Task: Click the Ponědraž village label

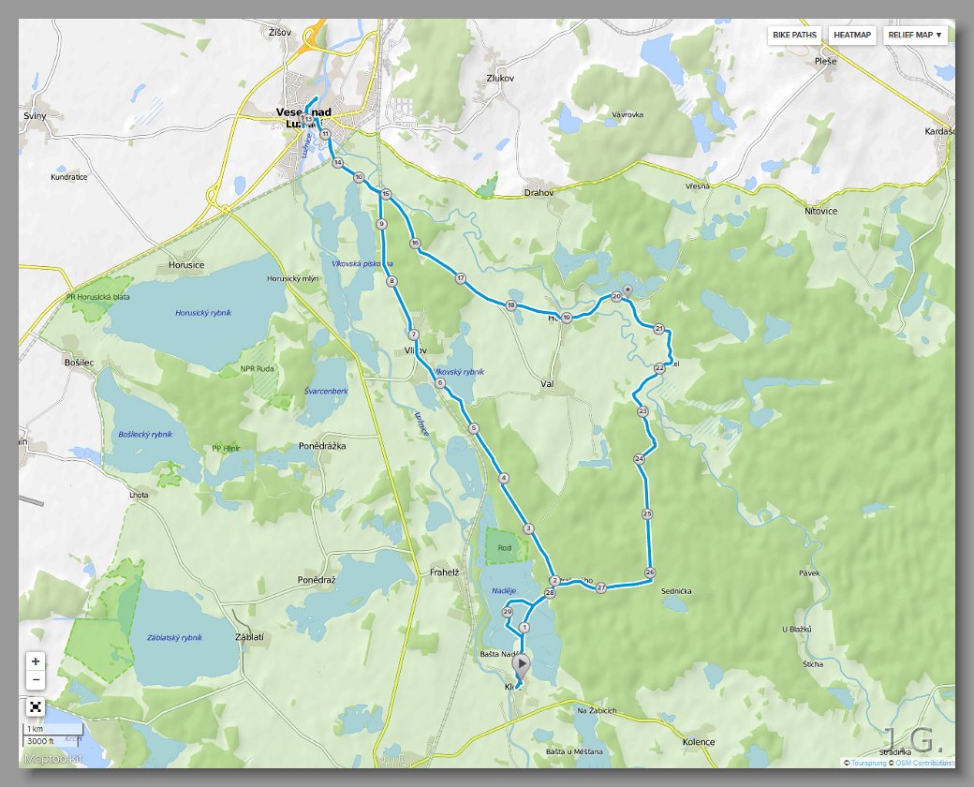Action: (317, 580)
